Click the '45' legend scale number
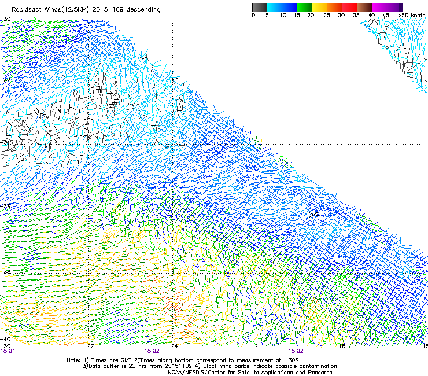428x376 pixels. click(x=386, y=16)
